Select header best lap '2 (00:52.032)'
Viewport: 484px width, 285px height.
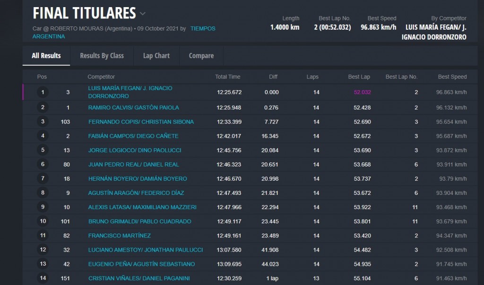(332, 27)
